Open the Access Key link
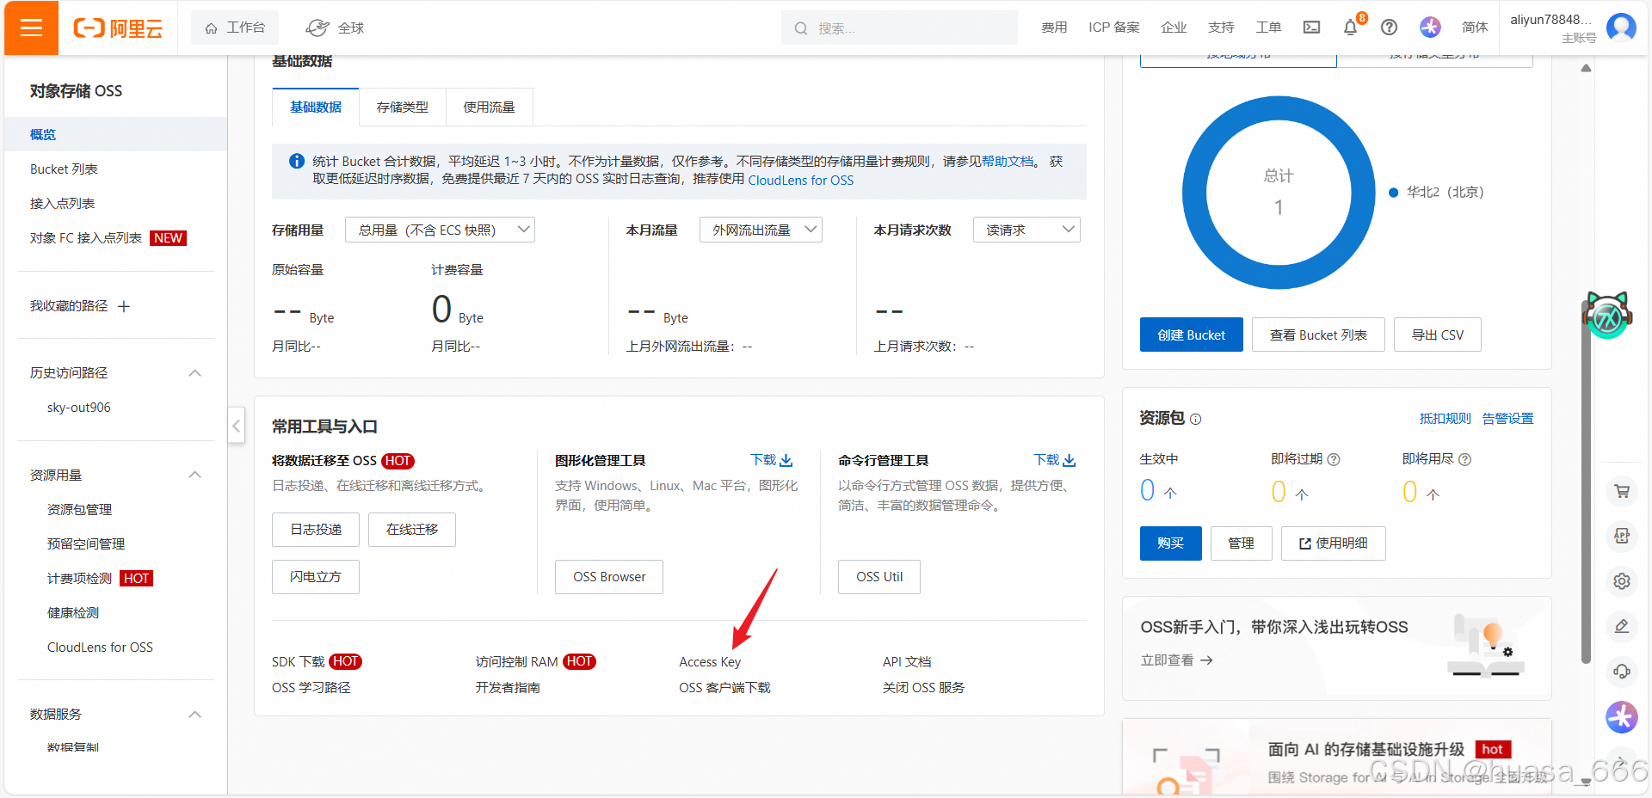 [x=710, y=661]
